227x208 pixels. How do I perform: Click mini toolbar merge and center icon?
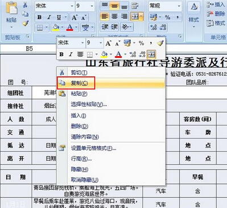(x=151, y=55)
